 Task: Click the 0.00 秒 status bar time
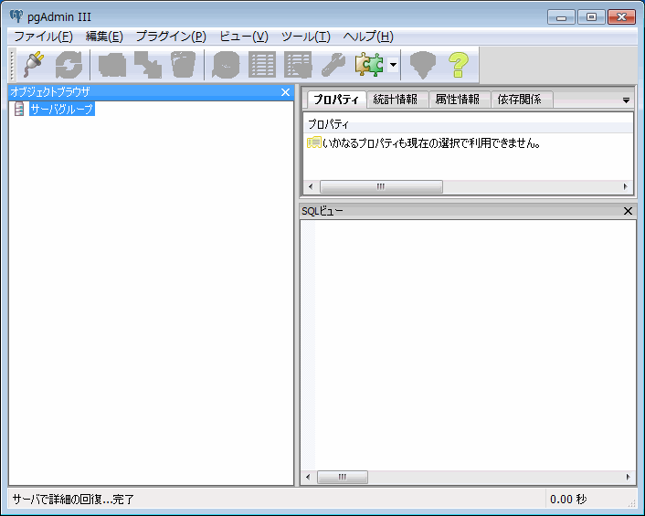click(x=568, y=500)
